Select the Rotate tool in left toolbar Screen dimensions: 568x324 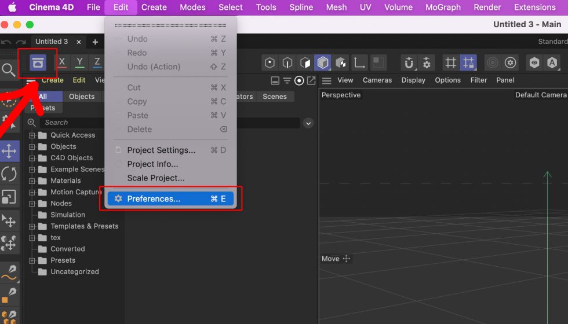tap(9, 174)
